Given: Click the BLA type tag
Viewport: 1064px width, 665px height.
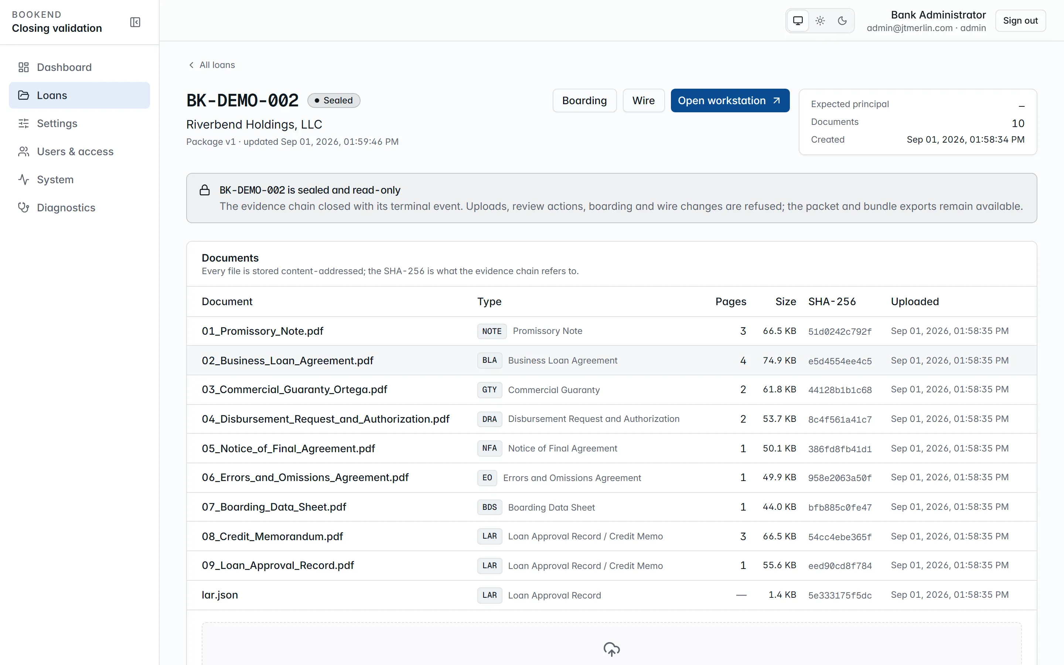Looking at the screenshot, I should coord(490,361).
